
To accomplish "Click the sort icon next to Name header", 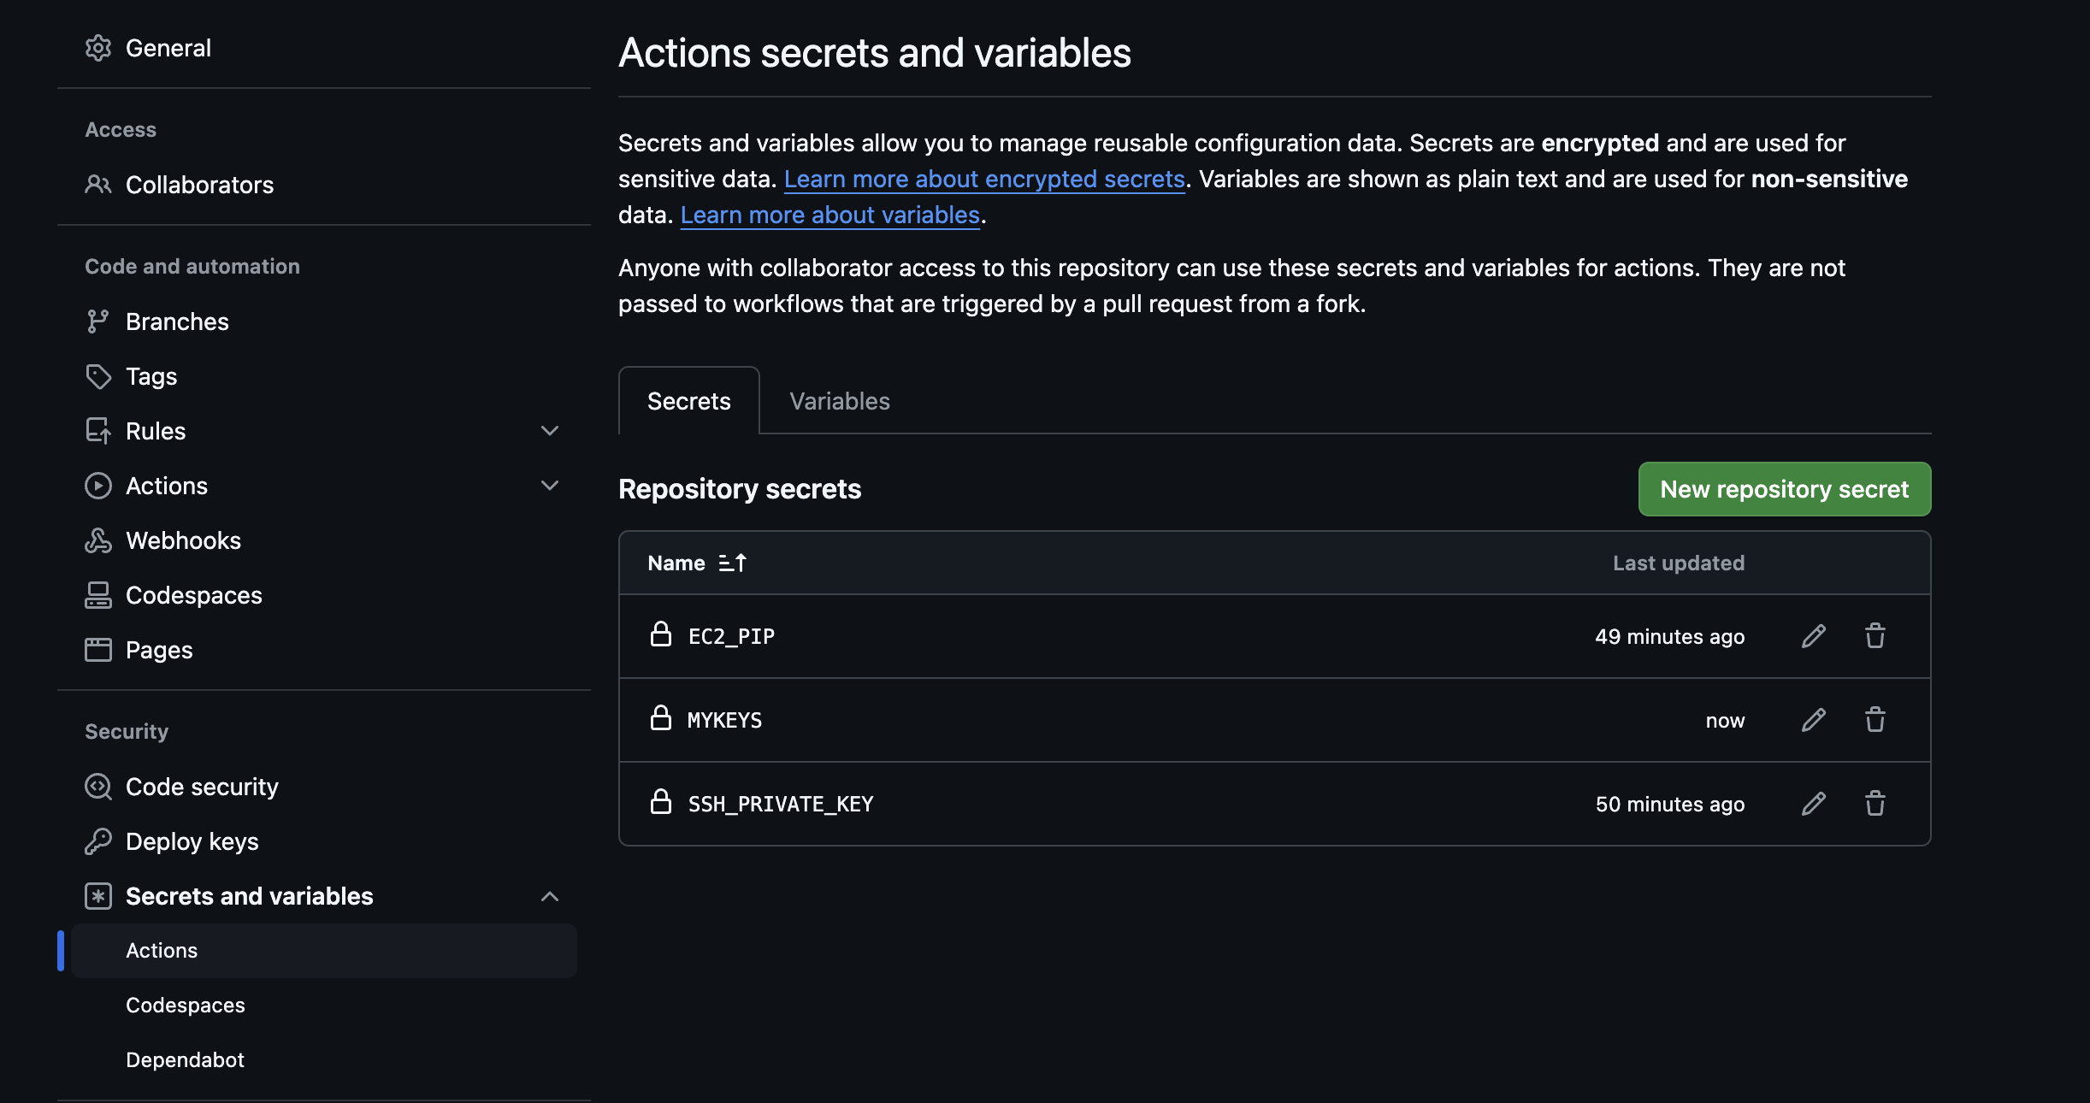I will (732, 563).
